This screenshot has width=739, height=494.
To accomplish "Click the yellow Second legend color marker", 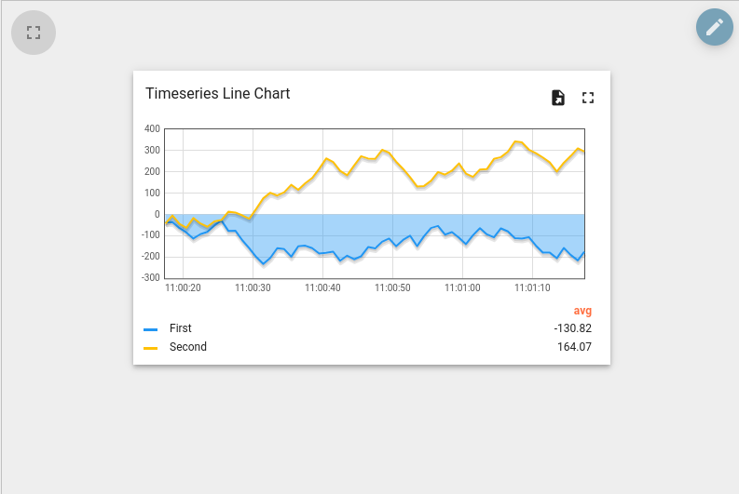I will click(x=150, y=348).
